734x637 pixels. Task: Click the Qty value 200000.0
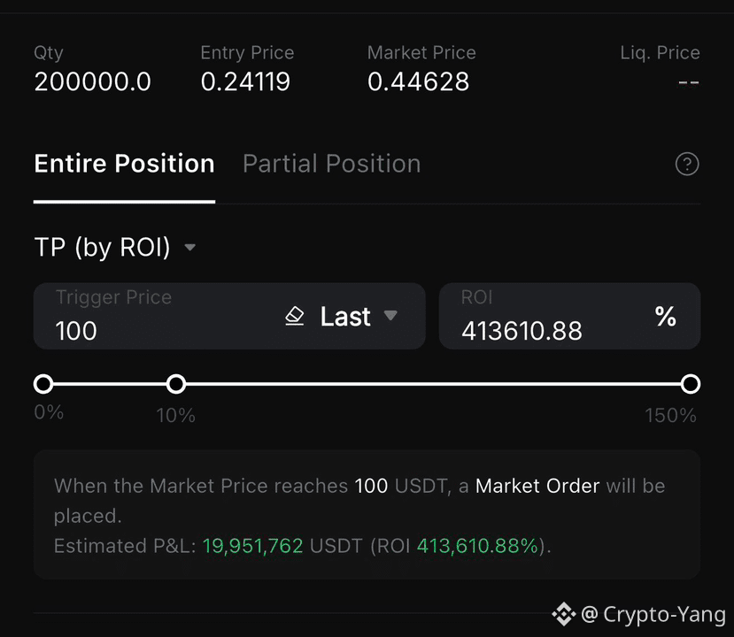pyautogui.click(x=92, y=82)
